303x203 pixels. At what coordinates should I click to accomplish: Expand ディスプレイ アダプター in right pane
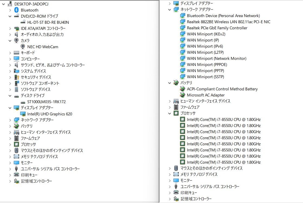[x=169, y=3]
